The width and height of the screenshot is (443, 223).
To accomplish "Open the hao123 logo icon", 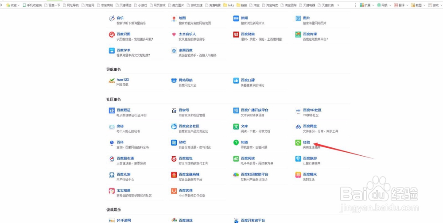I will [112, 81].
